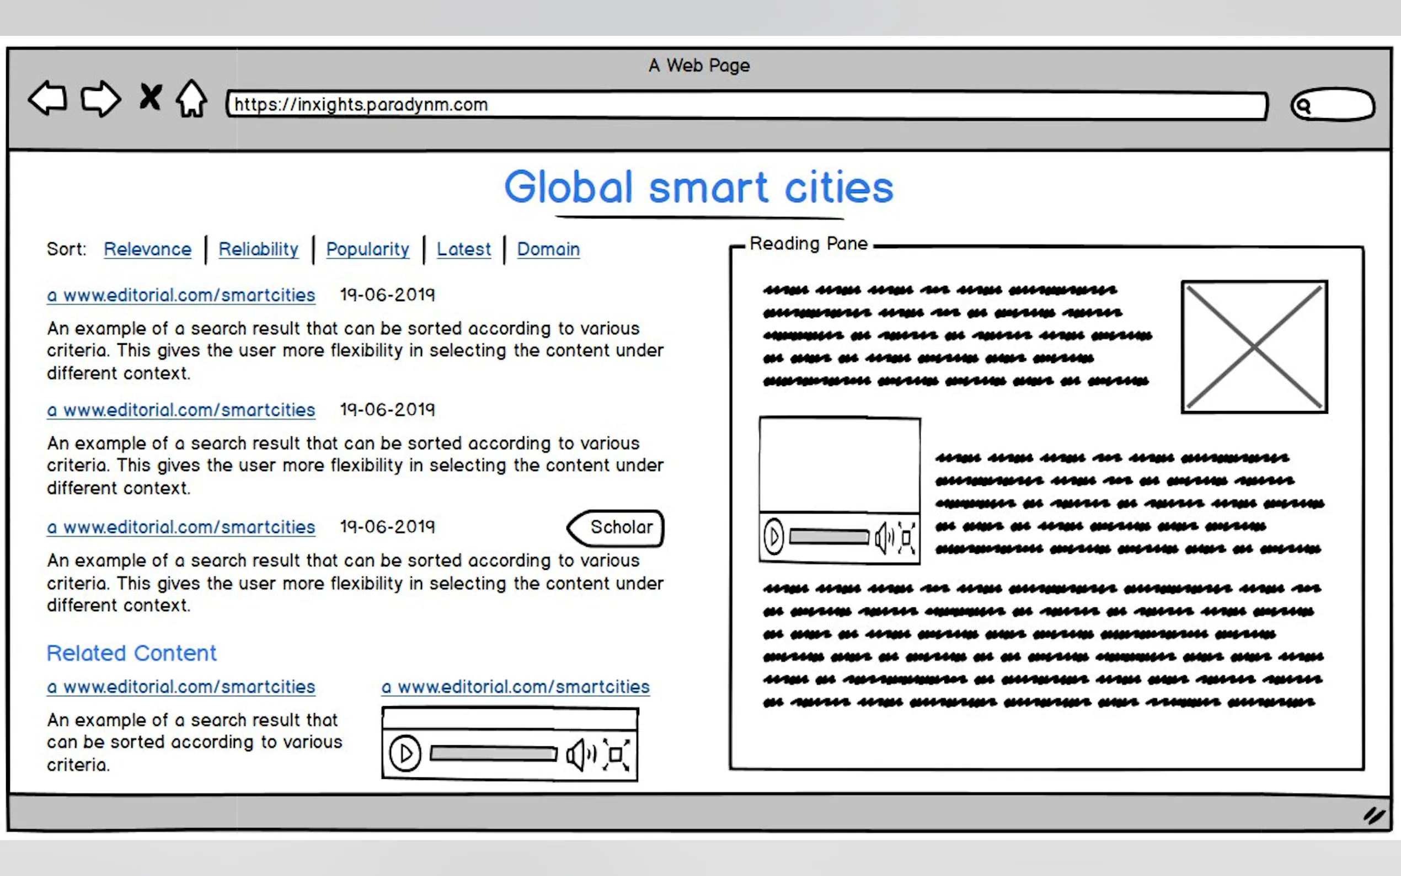Click the Related Content video progress bar

(493, 754)
